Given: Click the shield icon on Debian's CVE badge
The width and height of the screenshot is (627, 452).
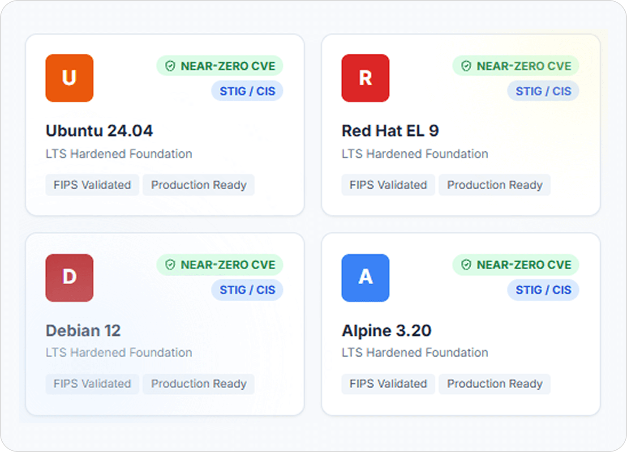Looking at the screenshot, I should point(170,265).
